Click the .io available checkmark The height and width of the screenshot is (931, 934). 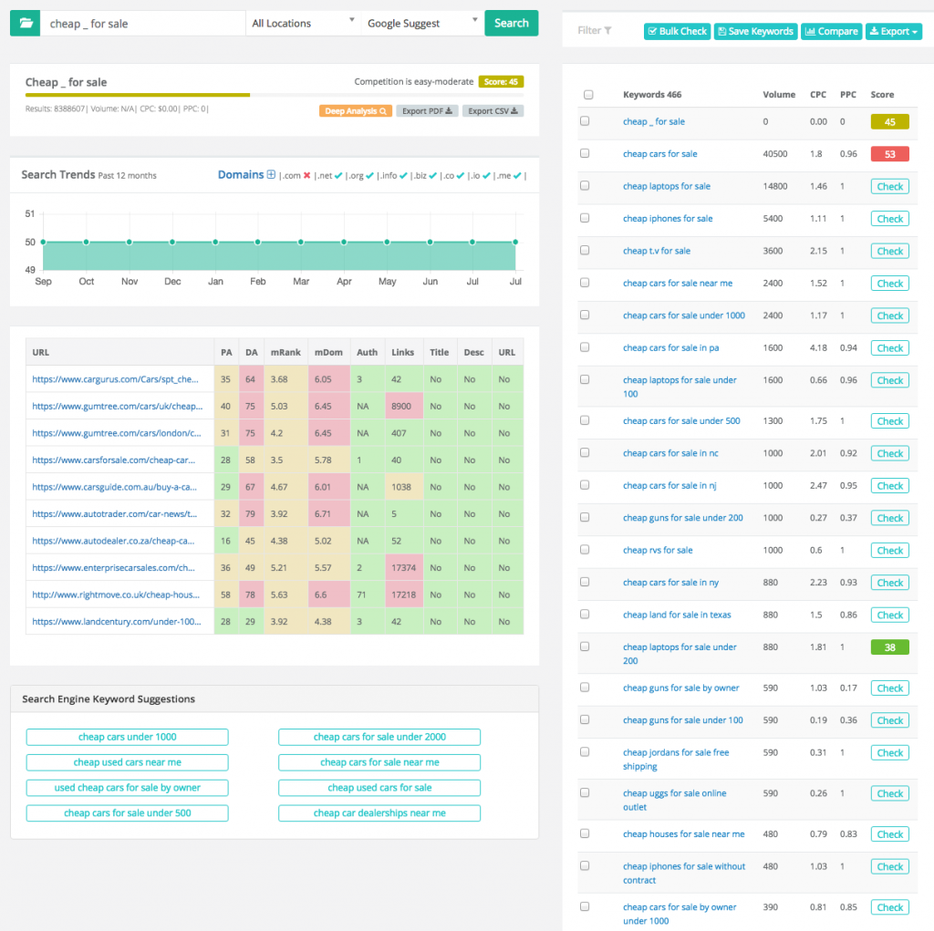[x=486, y=176]
